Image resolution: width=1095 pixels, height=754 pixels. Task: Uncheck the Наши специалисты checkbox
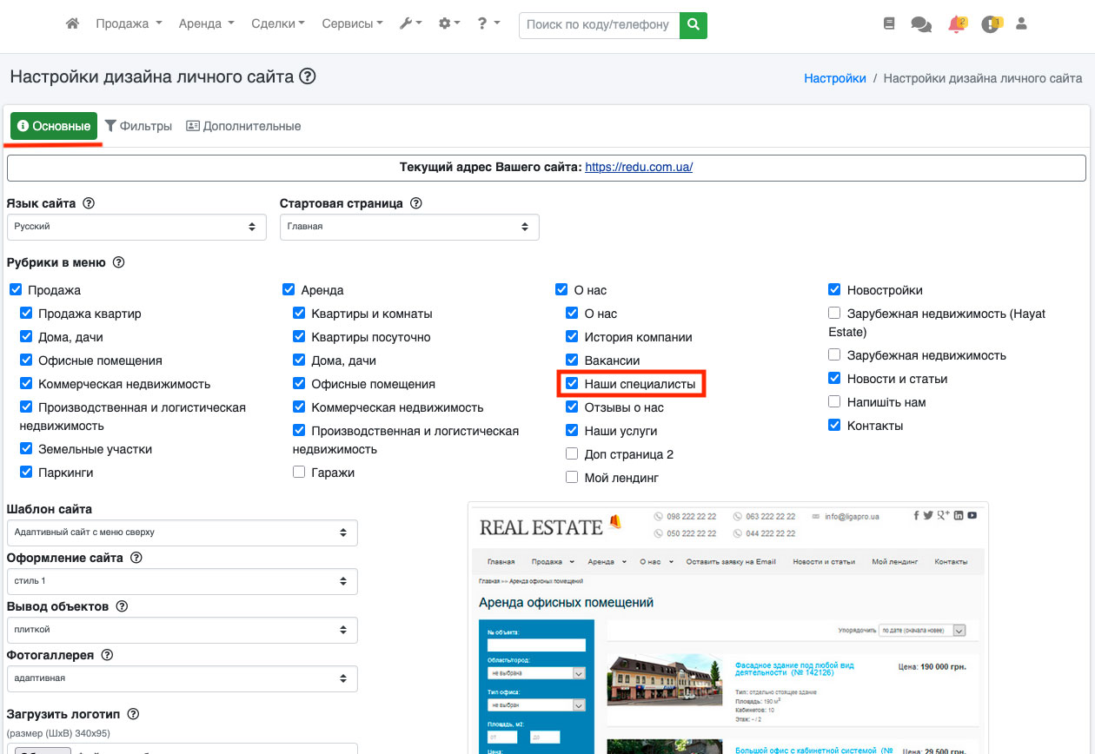pyautogui.click(x=572, y=383)
